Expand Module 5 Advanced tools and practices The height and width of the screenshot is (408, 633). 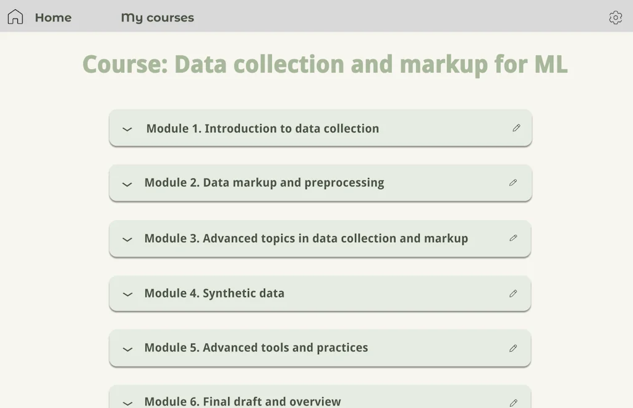tap(127, 349)
